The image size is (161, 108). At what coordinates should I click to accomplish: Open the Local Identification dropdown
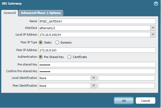(x=94, y=78)
